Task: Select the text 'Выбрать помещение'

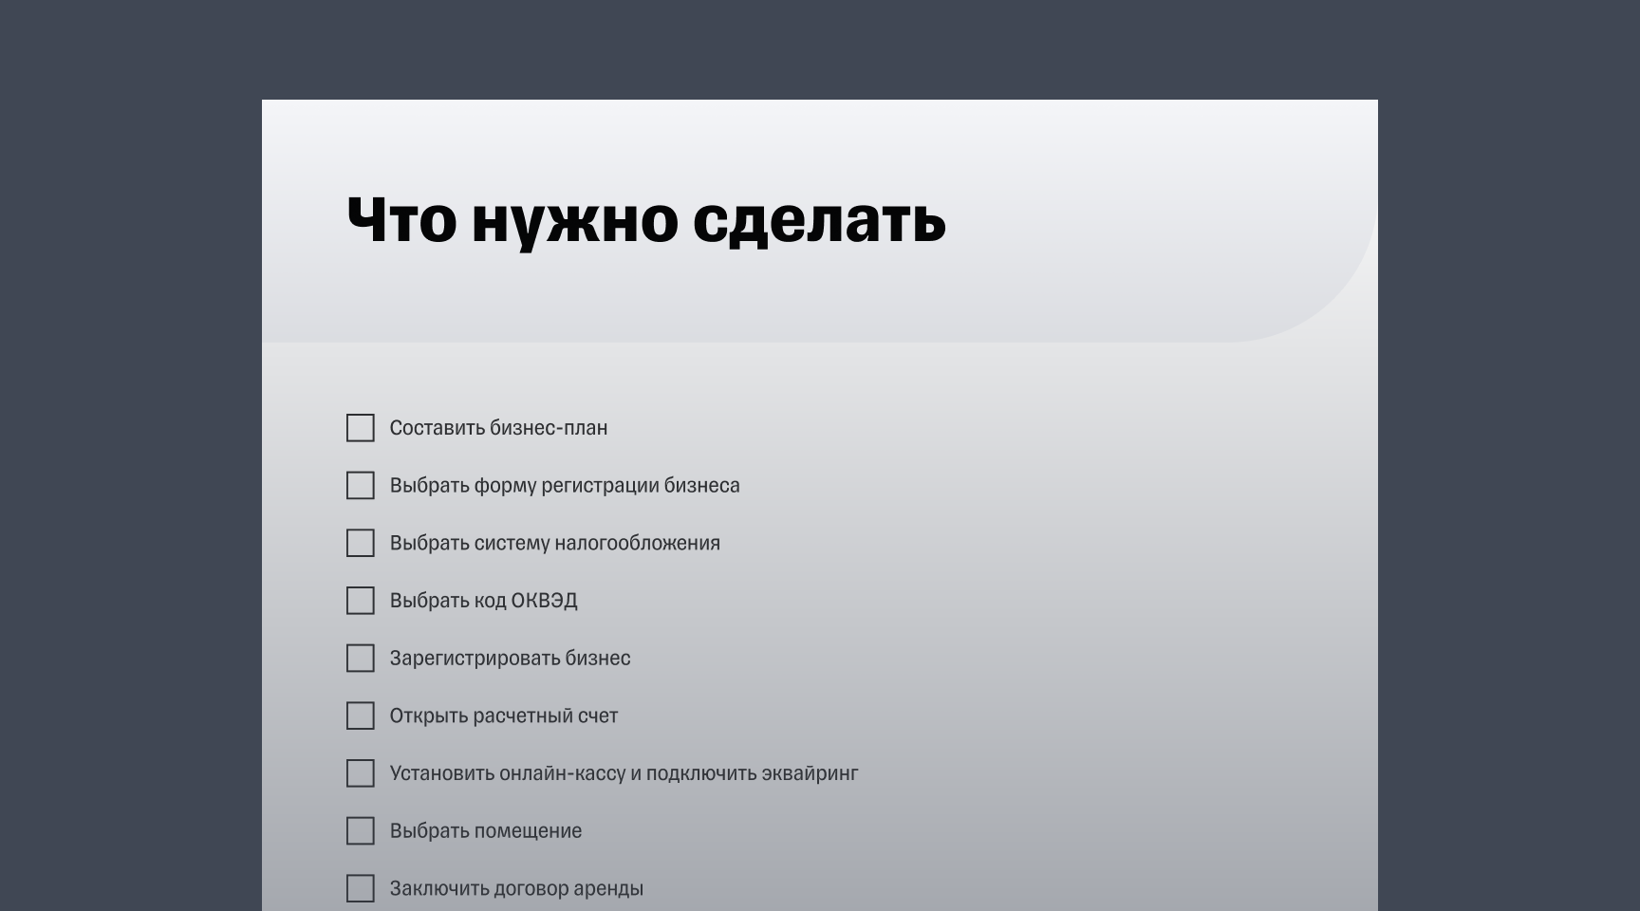Action: point(486,831)
